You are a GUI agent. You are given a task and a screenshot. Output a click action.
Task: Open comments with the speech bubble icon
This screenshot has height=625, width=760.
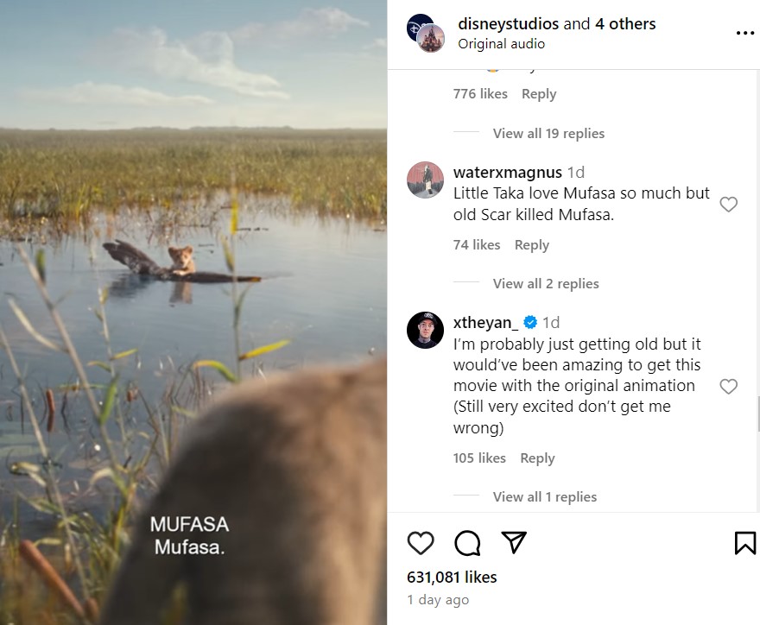467,543
